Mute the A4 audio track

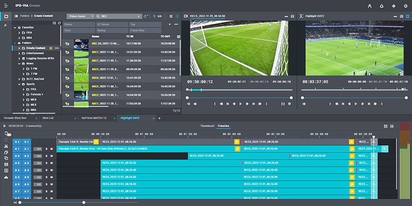[51, 170]
